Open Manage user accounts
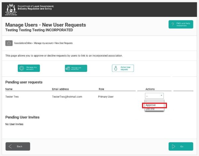Viewport: 199px width, 156px height. (x=76, y=68)
